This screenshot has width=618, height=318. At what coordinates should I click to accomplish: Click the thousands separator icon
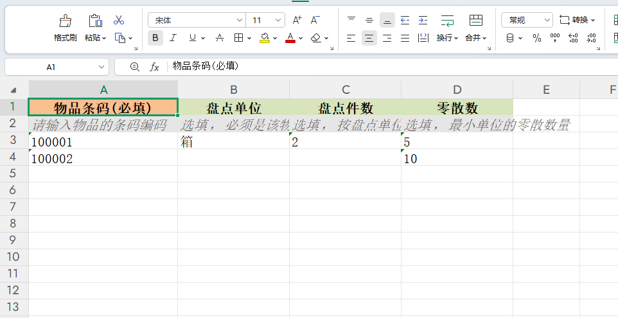[x=555, y=38]
